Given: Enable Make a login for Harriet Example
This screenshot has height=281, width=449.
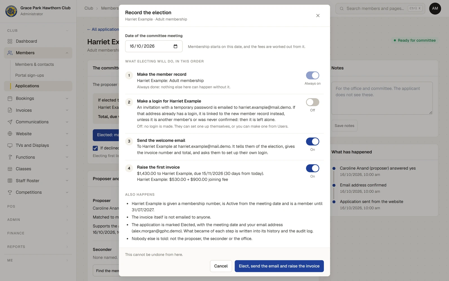Looking at the screenshot, I should [312, 102].
